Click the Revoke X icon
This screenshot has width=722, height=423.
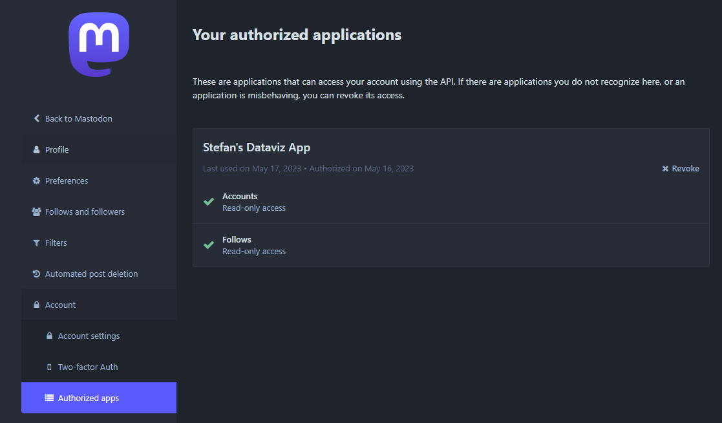click(665, 169)
